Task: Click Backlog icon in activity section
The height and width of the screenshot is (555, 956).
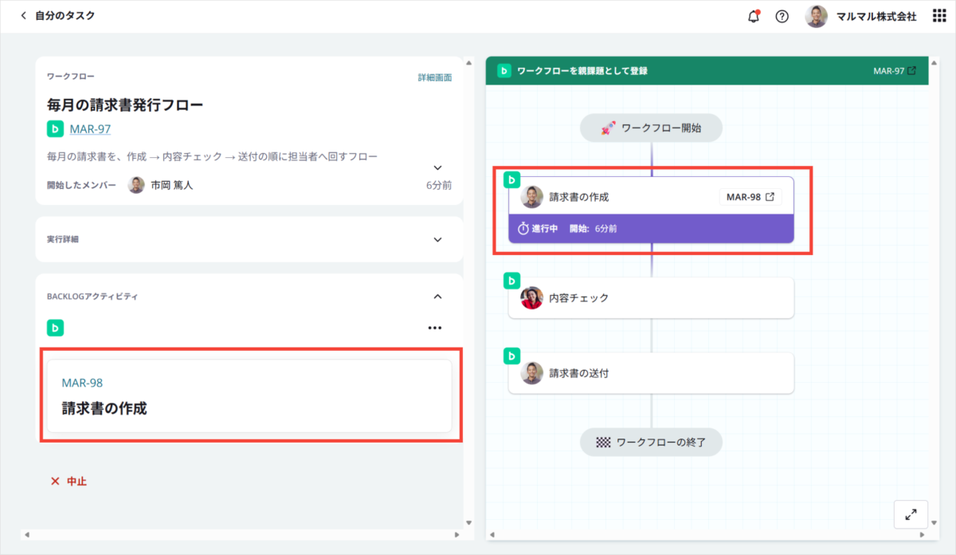Action: coord(55,328)
